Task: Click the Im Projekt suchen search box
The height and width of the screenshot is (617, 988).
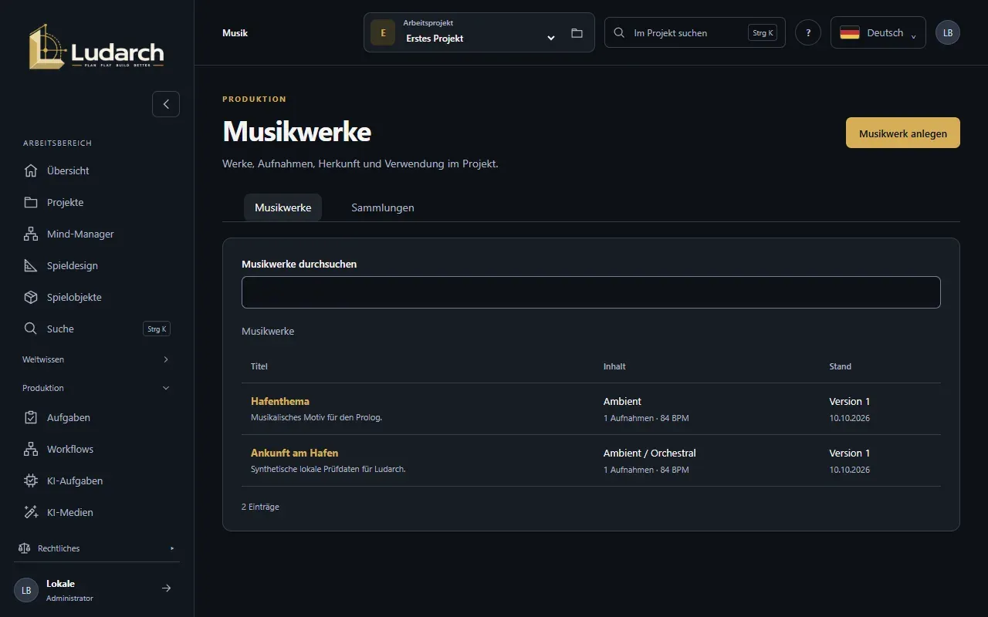Action: (x=695, y=32)
